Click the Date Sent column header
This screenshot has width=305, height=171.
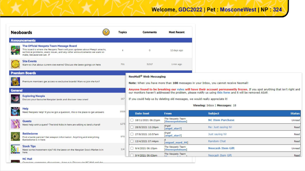[x=142, y=113]
